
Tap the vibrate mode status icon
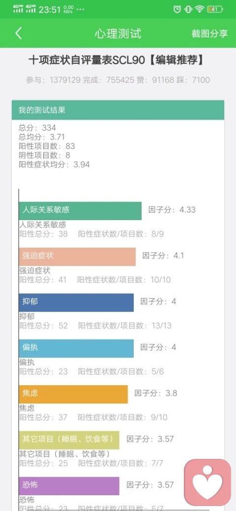(188, 9)
